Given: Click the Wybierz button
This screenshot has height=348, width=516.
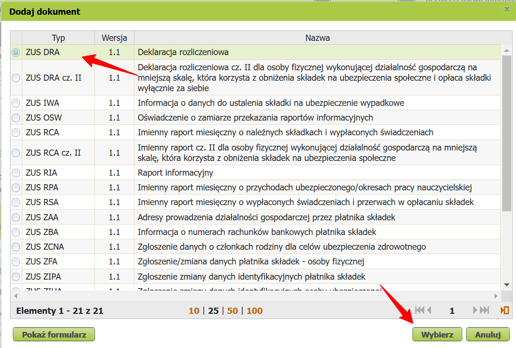Looking at the screenshot, I should (x=437, y=335).
